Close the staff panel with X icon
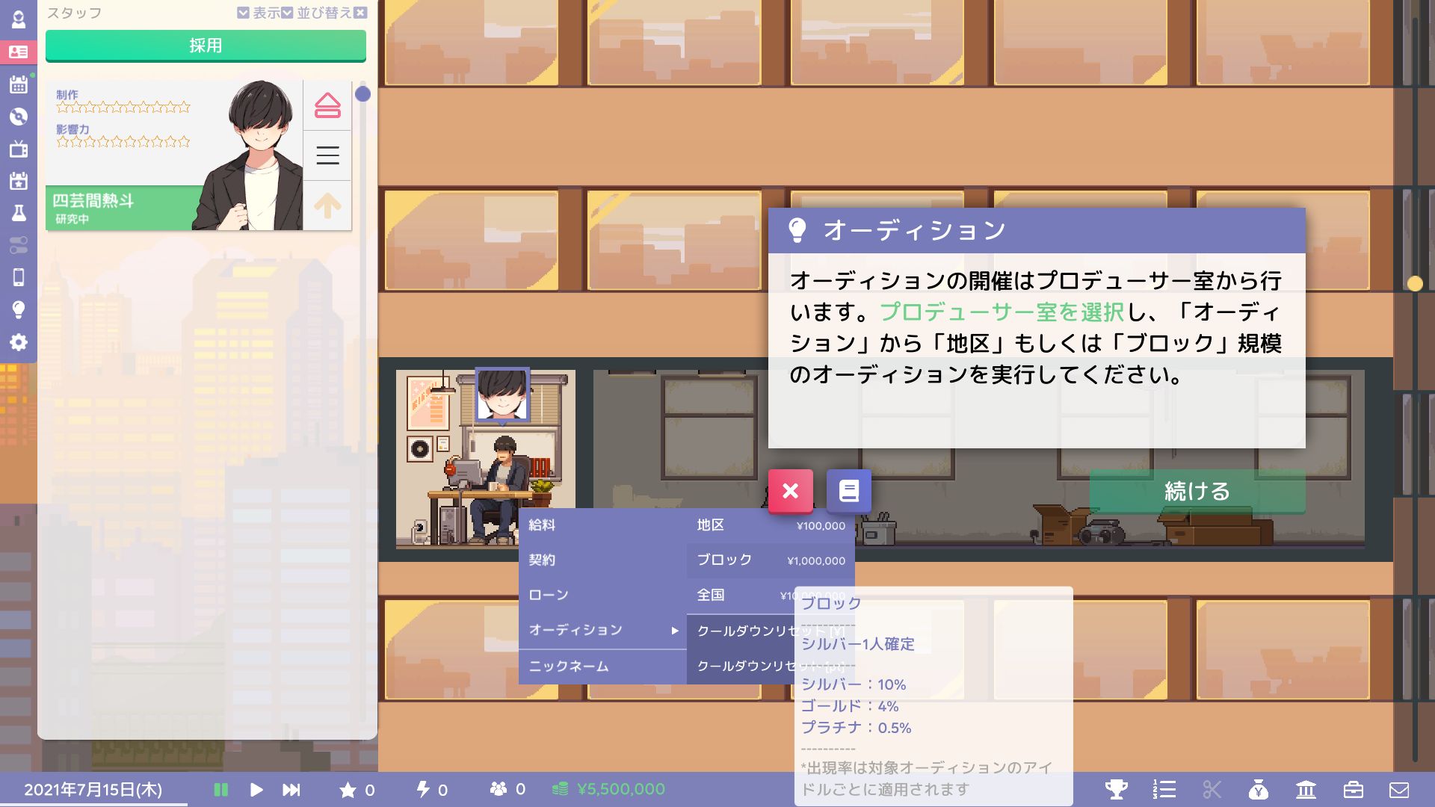Screen dimensions: 1435x807 360,13
